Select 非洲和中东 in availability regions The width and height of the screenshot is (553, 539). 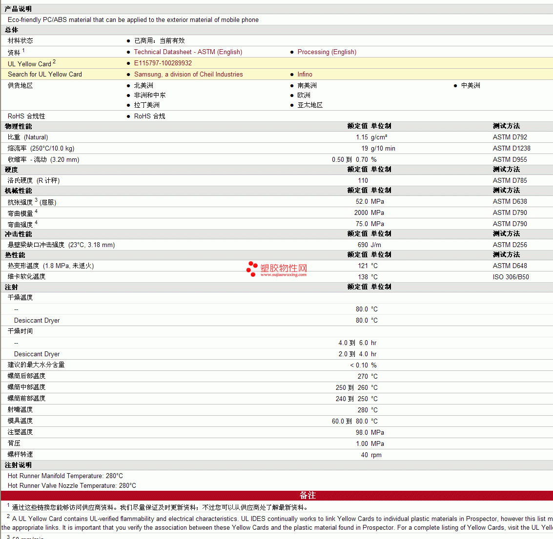tap(150, 96)
